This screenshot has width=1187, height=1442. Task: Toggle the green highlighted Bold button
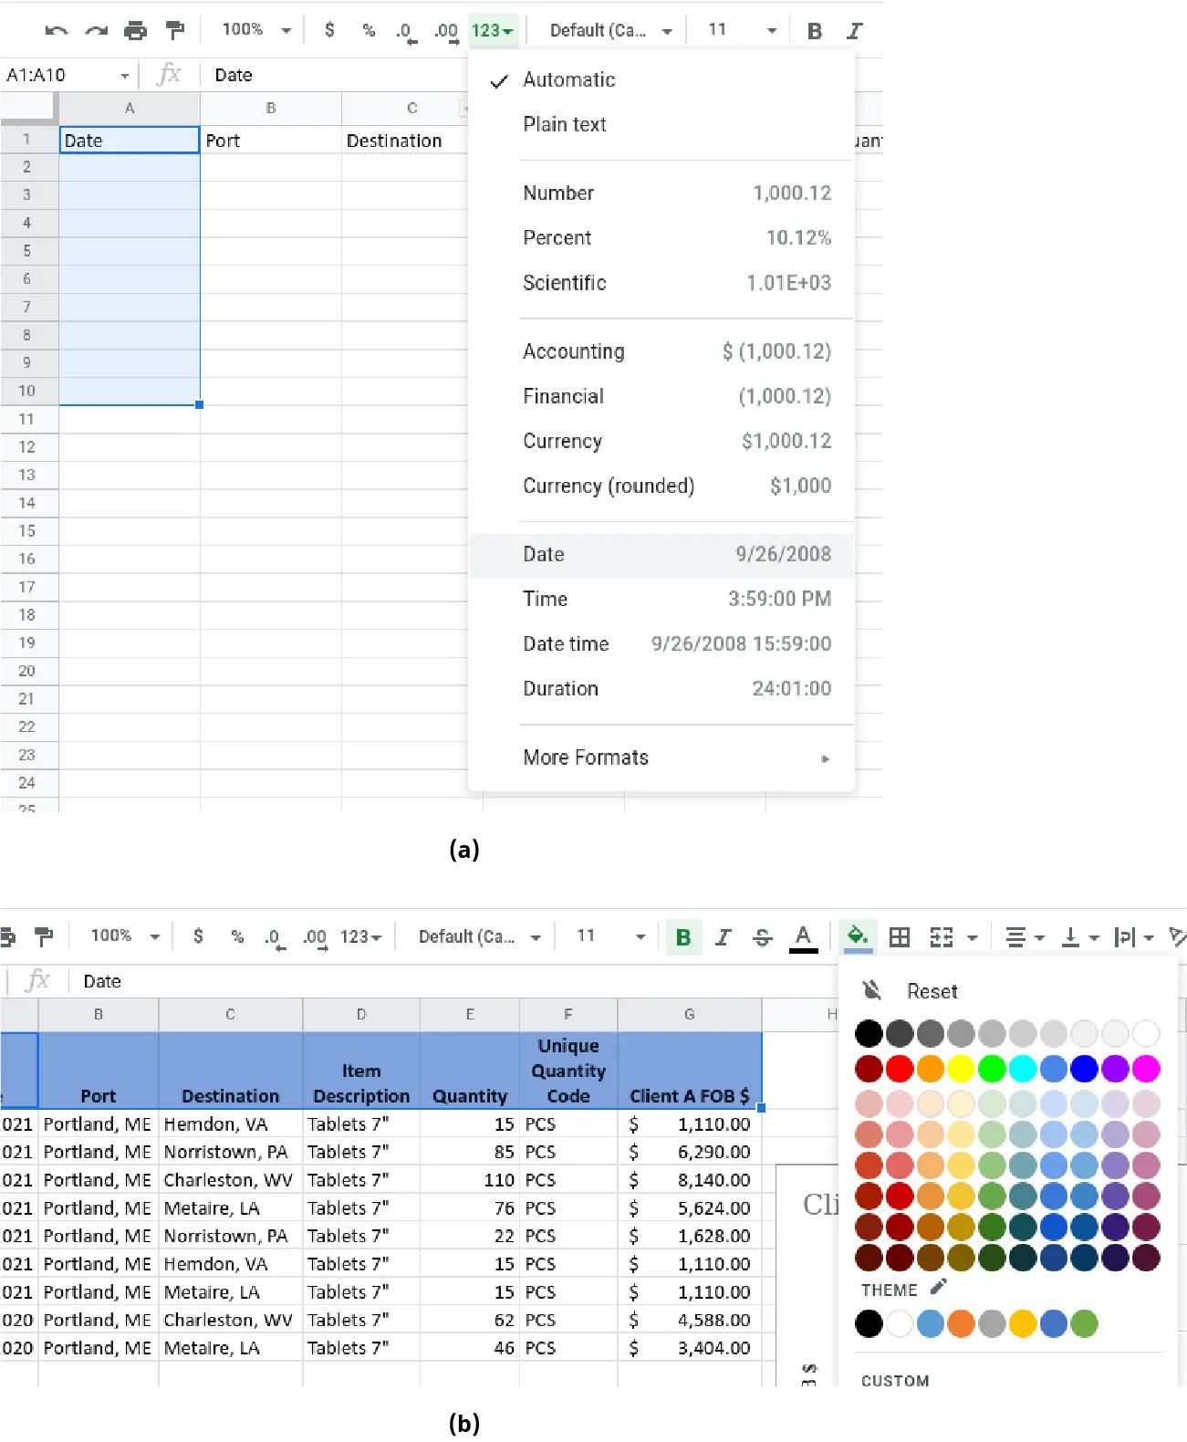tap(683, 937)
